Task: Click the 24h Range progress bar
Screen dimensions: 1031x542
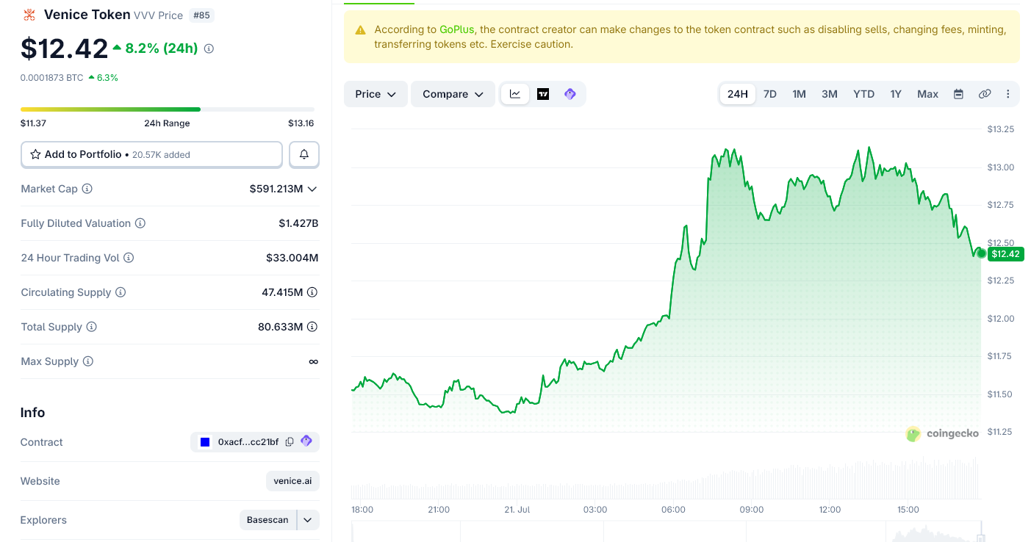Action: [x=168, y=109]
